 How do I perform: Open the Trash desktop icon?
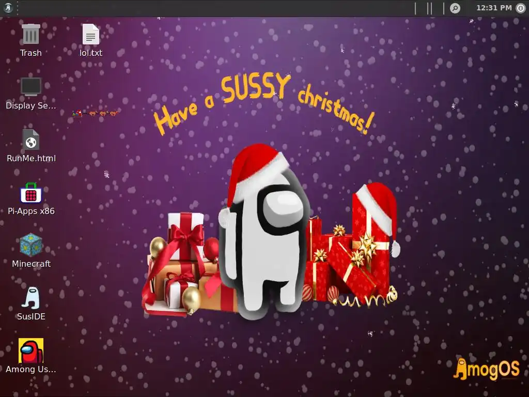pyautogui.click(x=30, y=34)
